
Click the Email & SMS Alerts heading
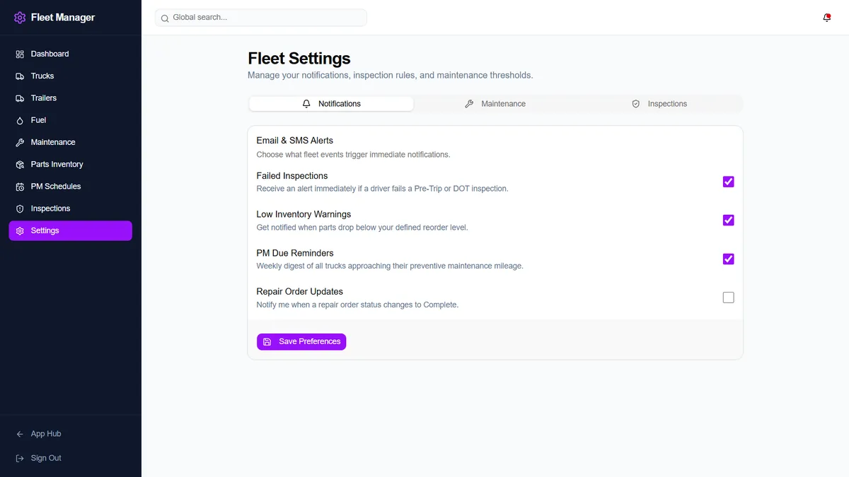(x=295, y=141)
